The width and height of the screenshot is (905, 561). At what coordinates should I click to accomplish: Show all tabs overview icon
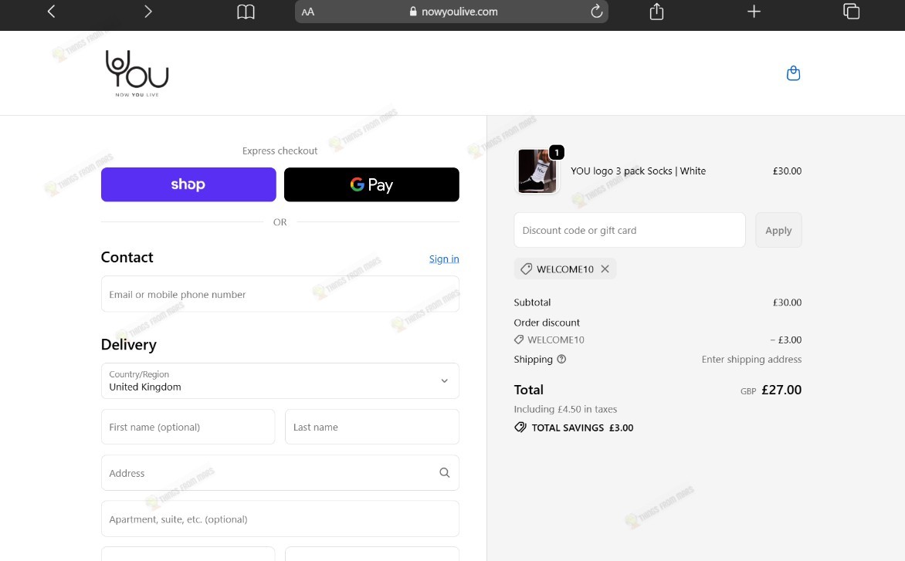pyautogui.click(x=851, y=11)
